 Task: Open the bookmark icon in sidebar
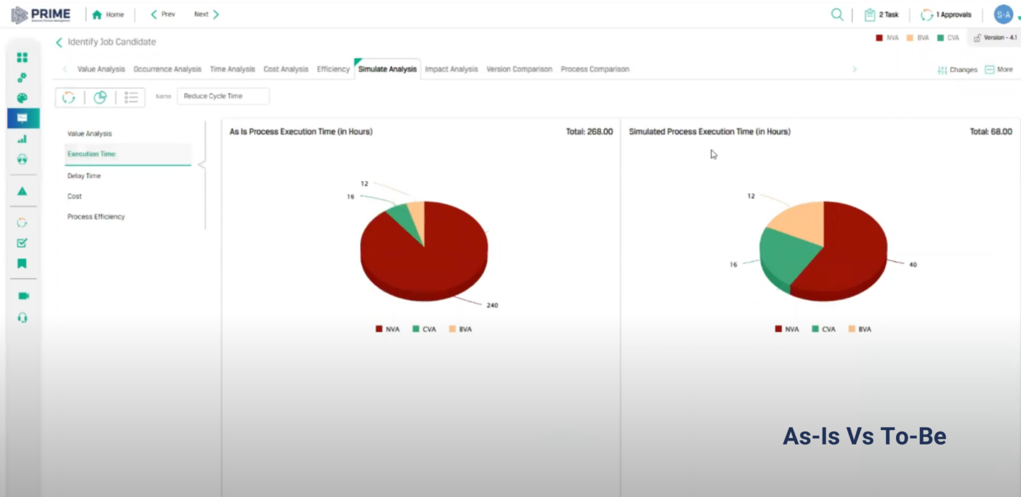tap(22, 264)
